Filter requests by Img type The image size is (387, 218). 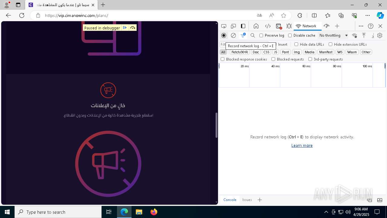pyautogui.click(x=297, y=52)
